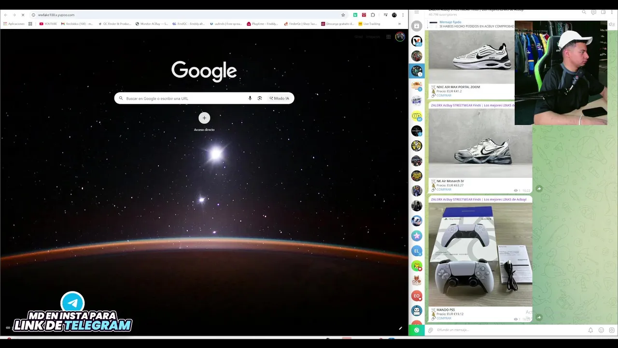
Task: Show the pinned messages list icon
Action: pos(612,25)
